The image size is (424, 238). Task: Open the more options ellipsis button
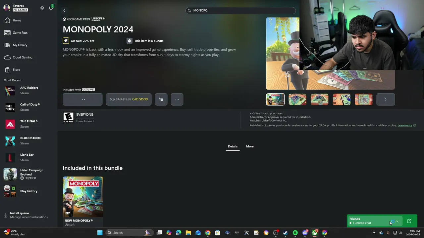point(177,99)
